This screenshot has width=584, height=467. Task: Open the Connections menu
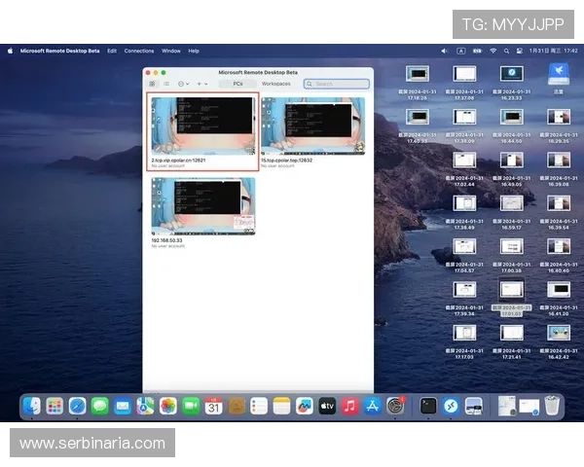point(139,51)
